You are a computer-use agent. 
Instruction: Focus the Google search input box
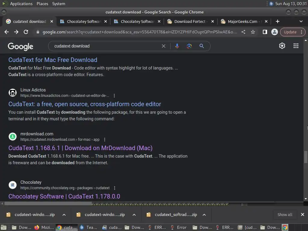(x=106, y=46)
